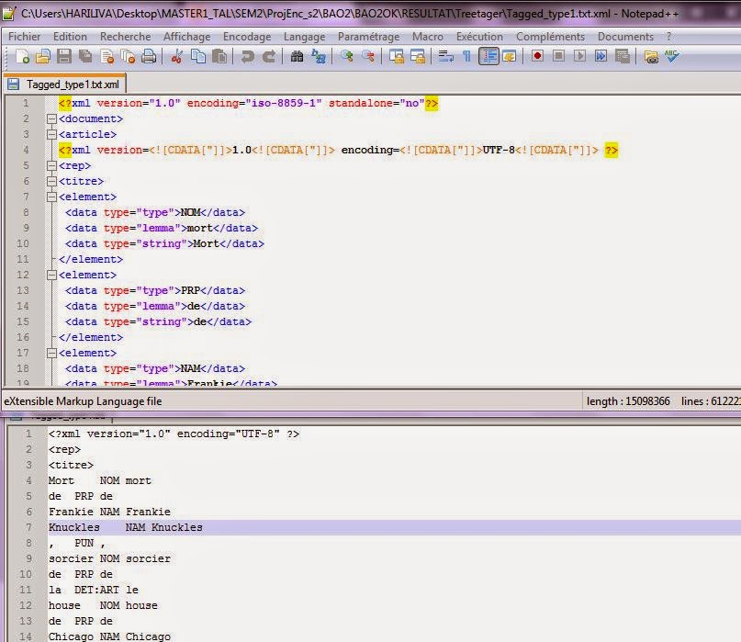The width and height of the screenshot is (741, 642).
Task: Open the Exécution menu
Action: (479, 37)
